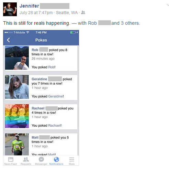Tap the back arrow in Pokes header

[8, 40]
